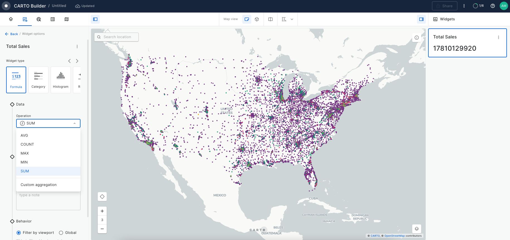Select Filter by viewport radio
Viewport: 510px width, 240px height.
point(19,233)
